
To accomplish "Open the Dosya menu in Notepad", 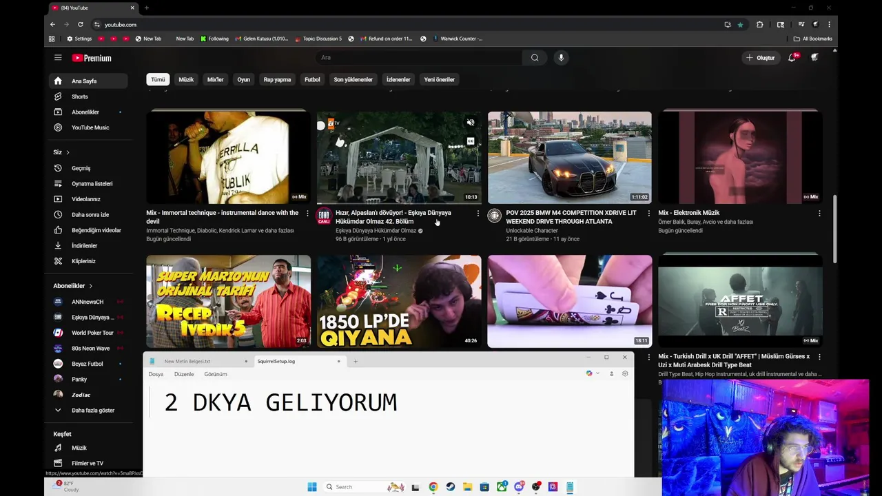I will pyautogui.click(x=156, y=374).
